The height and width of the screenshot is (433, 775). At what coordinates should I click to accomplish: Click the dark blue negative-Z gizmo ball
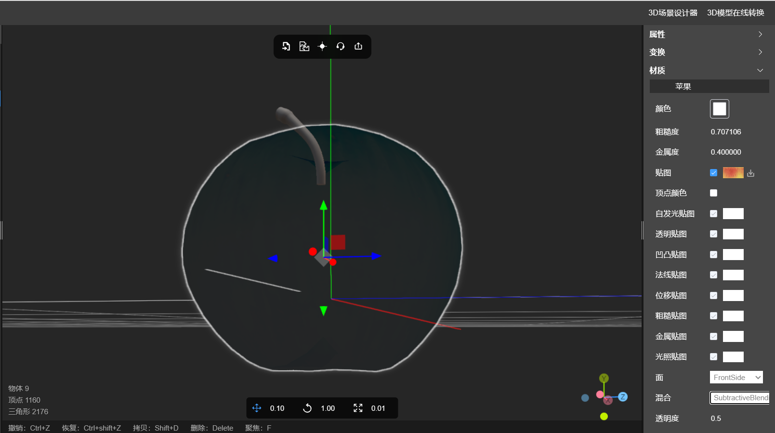(585, 398)
